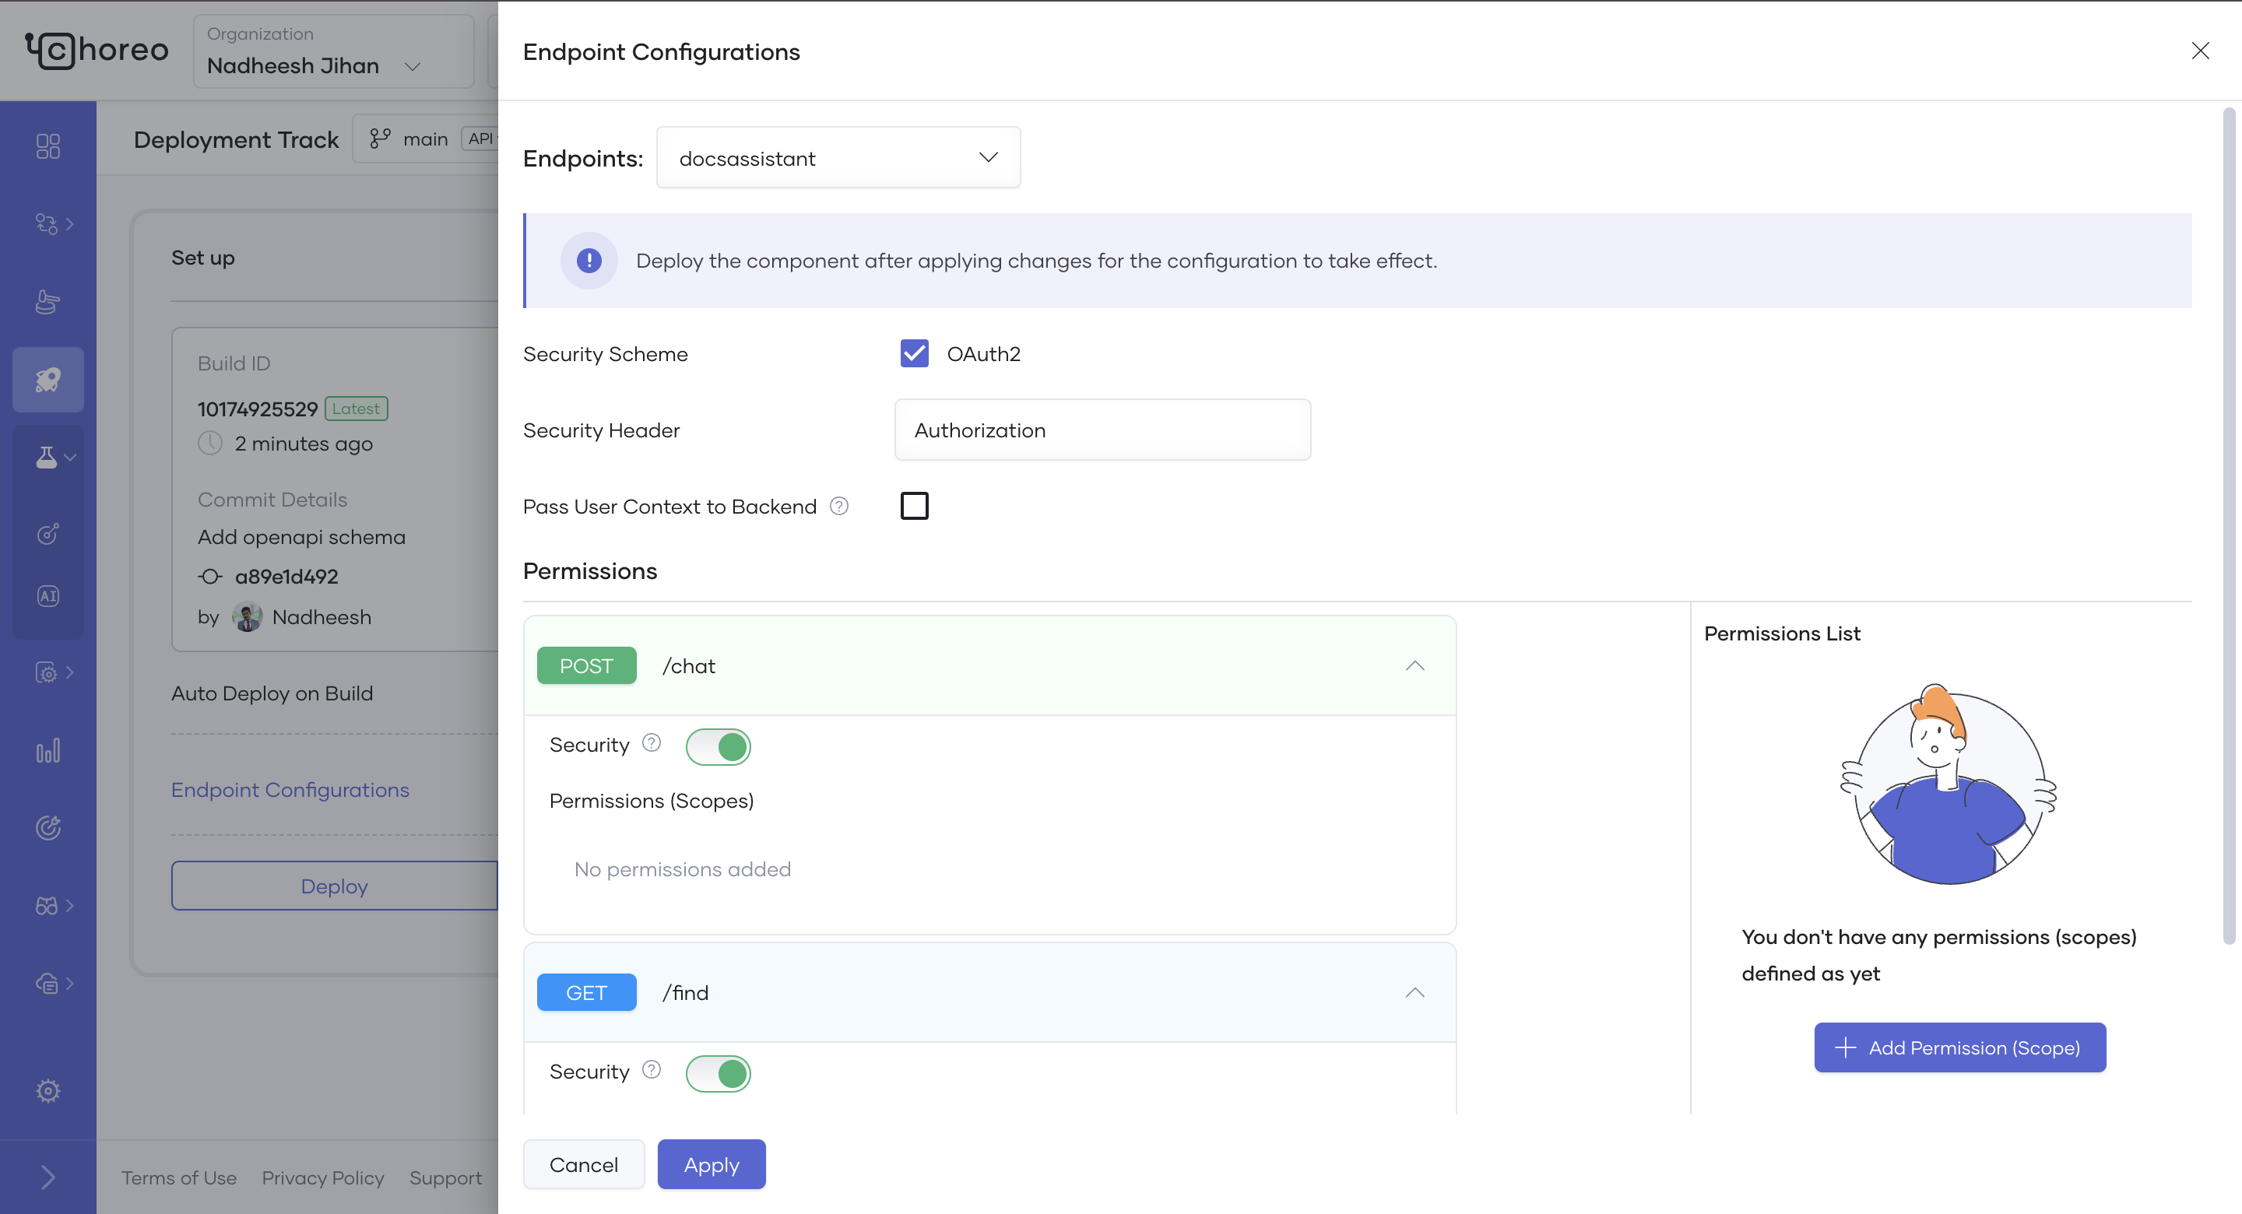The image size is (2242, 1214).
Task: Click the Apply button
Action: point(711,1163)
